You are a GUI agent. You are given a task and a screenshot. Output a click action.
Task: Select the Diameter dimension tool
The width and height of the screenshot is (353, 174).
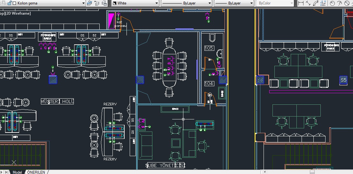348,3
